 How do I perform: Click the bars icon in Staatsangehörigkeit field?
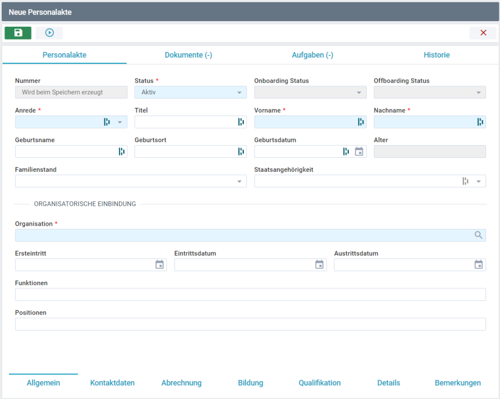tap(466, 181)
